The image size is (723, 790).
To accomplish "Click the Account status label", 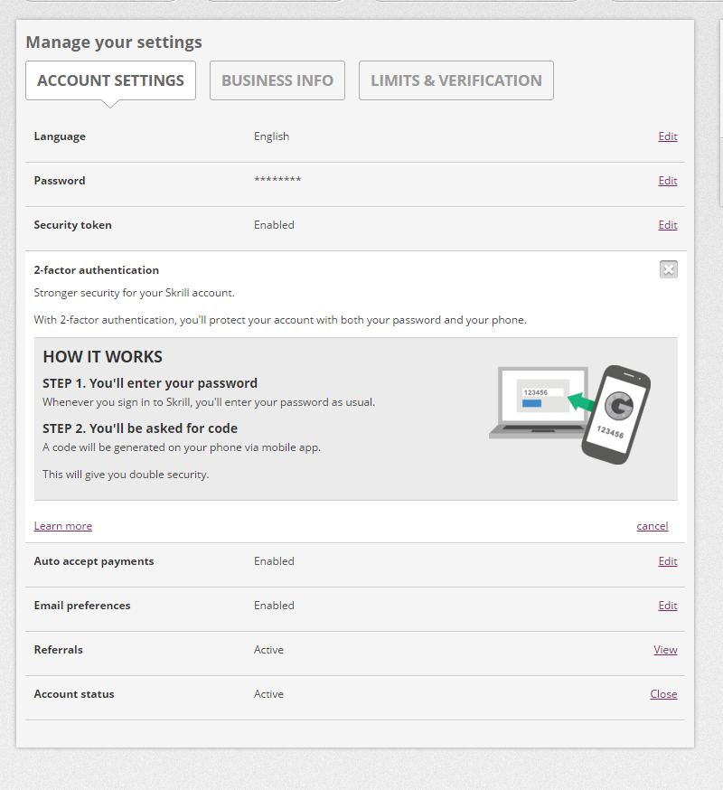I will coord(74,694).
